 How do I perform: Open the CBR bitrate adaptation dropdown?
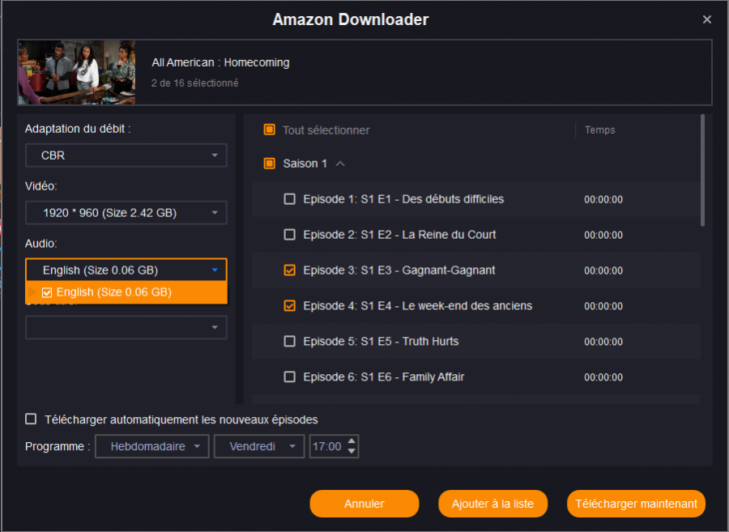tap(126, 155)
